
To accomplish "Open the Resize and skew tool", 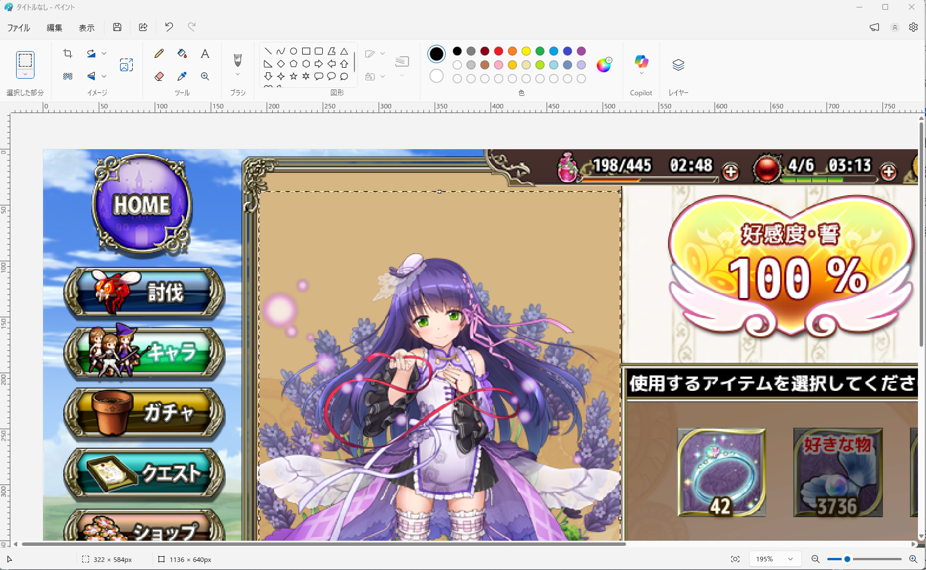I will 126,65.
